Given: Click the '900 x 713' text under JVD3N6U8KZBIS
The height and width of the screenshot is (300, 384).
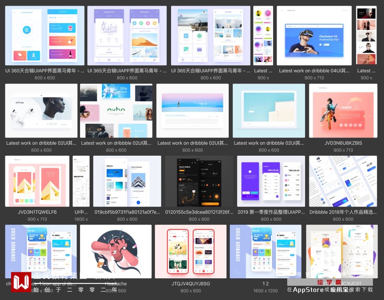Looking at the screenshot, I should 343,150.
